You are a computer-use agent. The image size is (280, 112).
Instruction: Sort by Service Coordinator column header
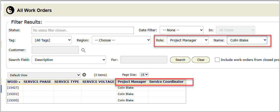point(166,82)
